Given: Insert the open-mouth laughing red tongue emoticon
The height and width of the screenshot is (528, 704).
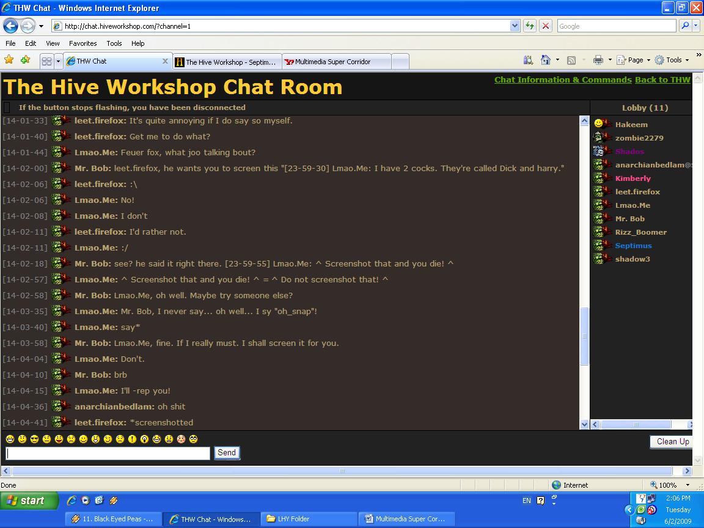Looking at the screenshot, I should coord(59,439).
